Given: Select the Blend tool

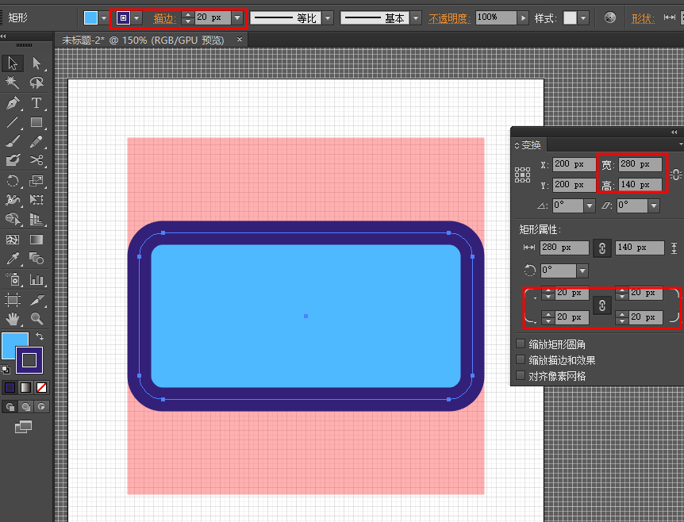Looking at the screenshot, I should 37,259.
